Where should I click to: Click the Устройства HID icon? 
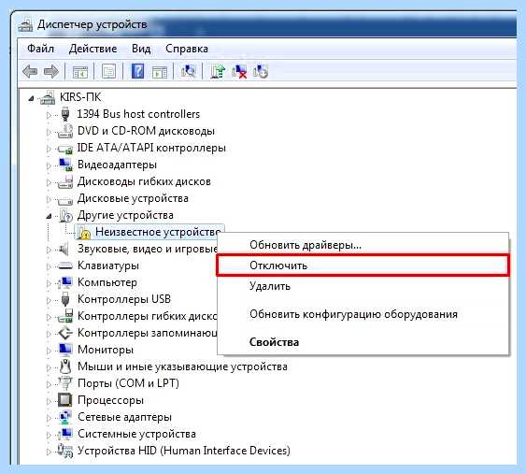click(x=65, y=451)
